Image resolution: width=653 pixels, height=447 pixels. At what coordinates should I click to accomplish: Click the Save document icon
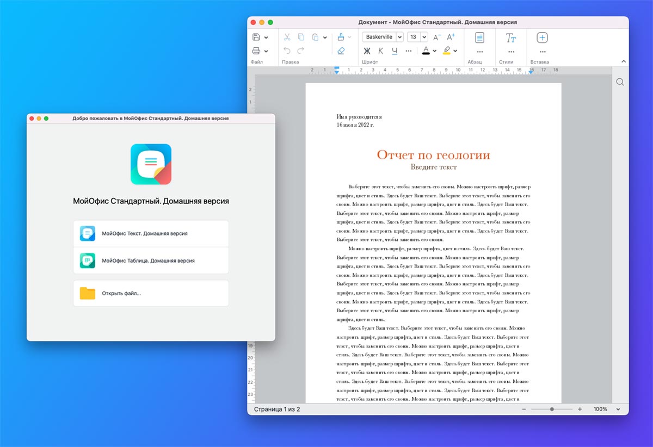[x=256, y=38]
